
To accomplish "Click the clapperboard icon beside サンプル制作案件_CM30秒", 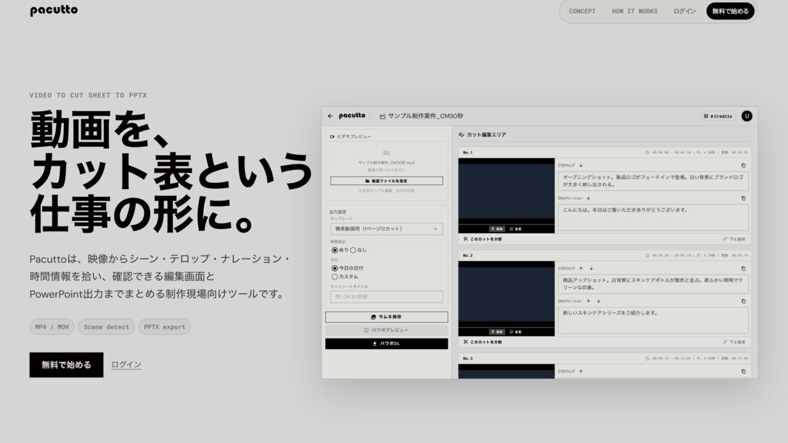I will point(382,116).
